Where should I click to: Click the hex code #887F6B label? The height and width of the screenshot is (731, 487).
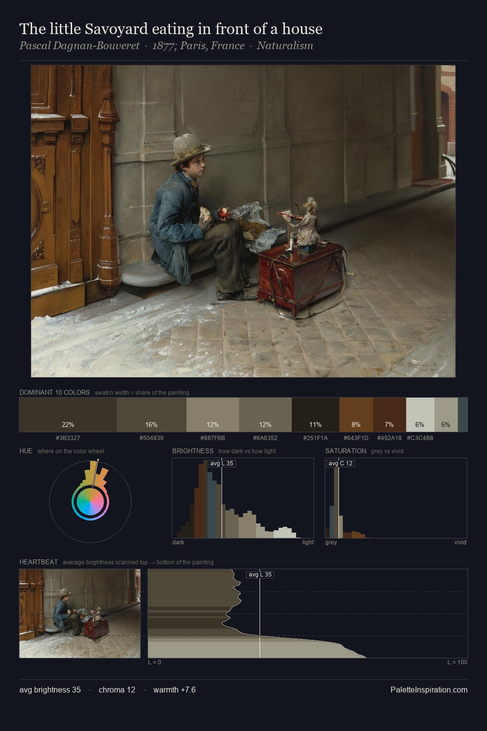(213, 438)
